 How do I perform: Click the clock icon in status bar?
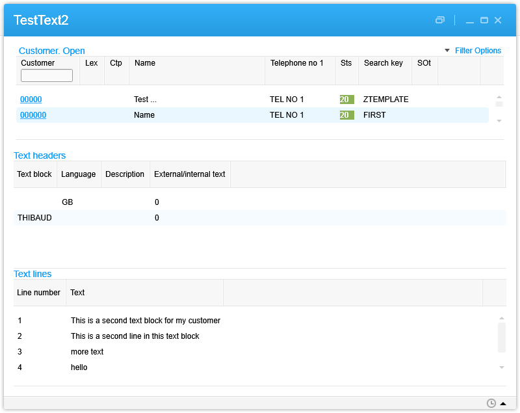click(x=491, y=403)
